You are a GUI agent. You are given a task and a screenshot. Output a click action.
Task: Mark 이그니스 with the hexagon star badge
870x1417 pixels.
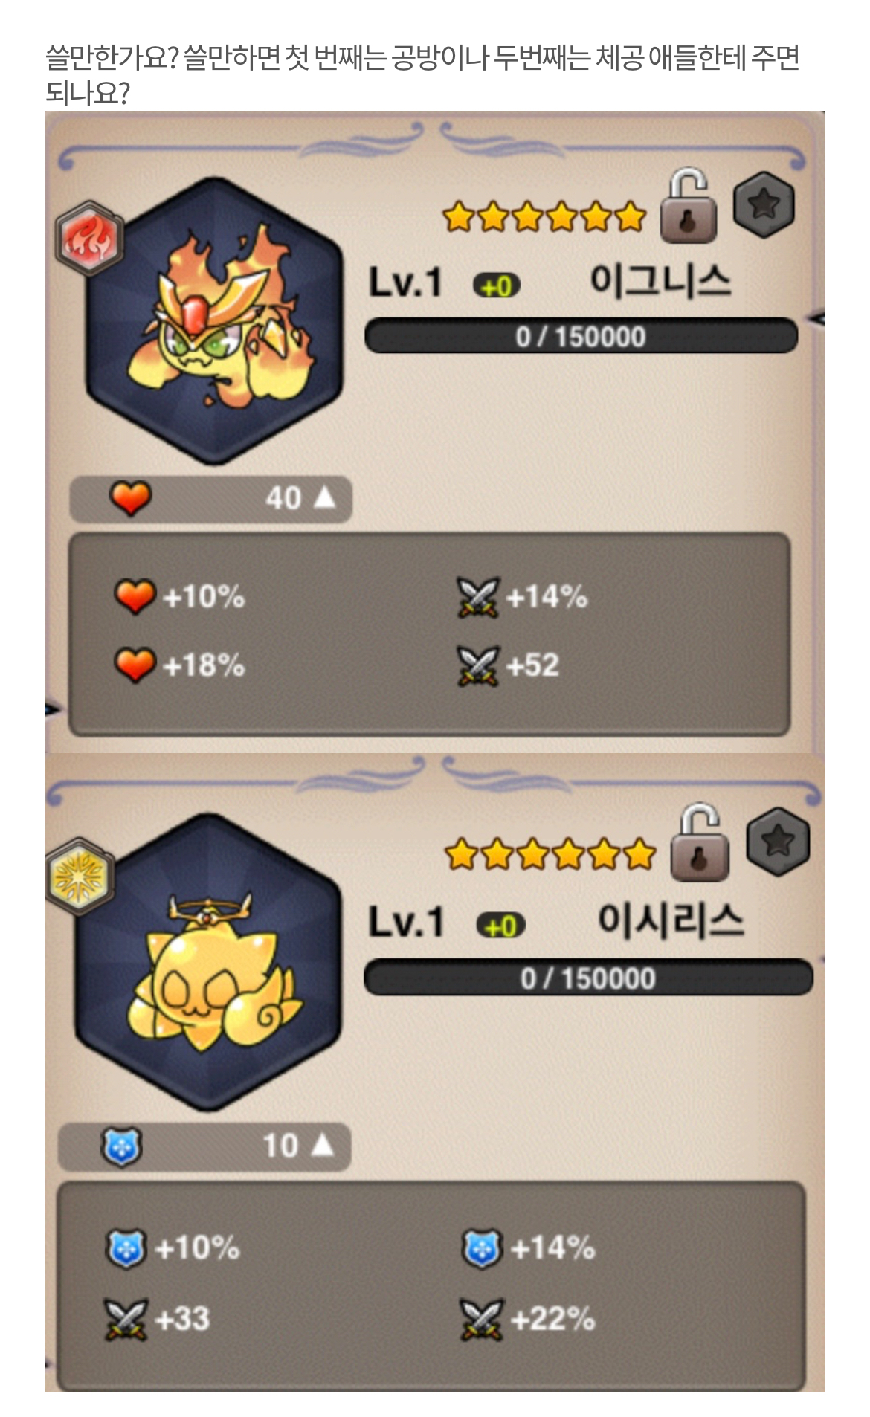[x=764, y=204]
